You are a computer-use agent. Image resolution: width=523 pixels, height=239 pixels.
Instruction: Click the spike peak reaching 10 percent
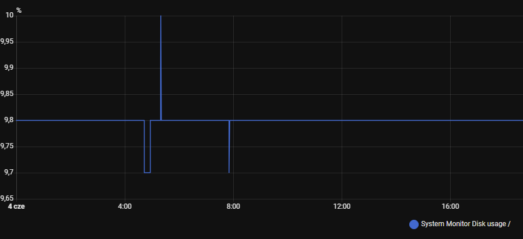(161, 16)
